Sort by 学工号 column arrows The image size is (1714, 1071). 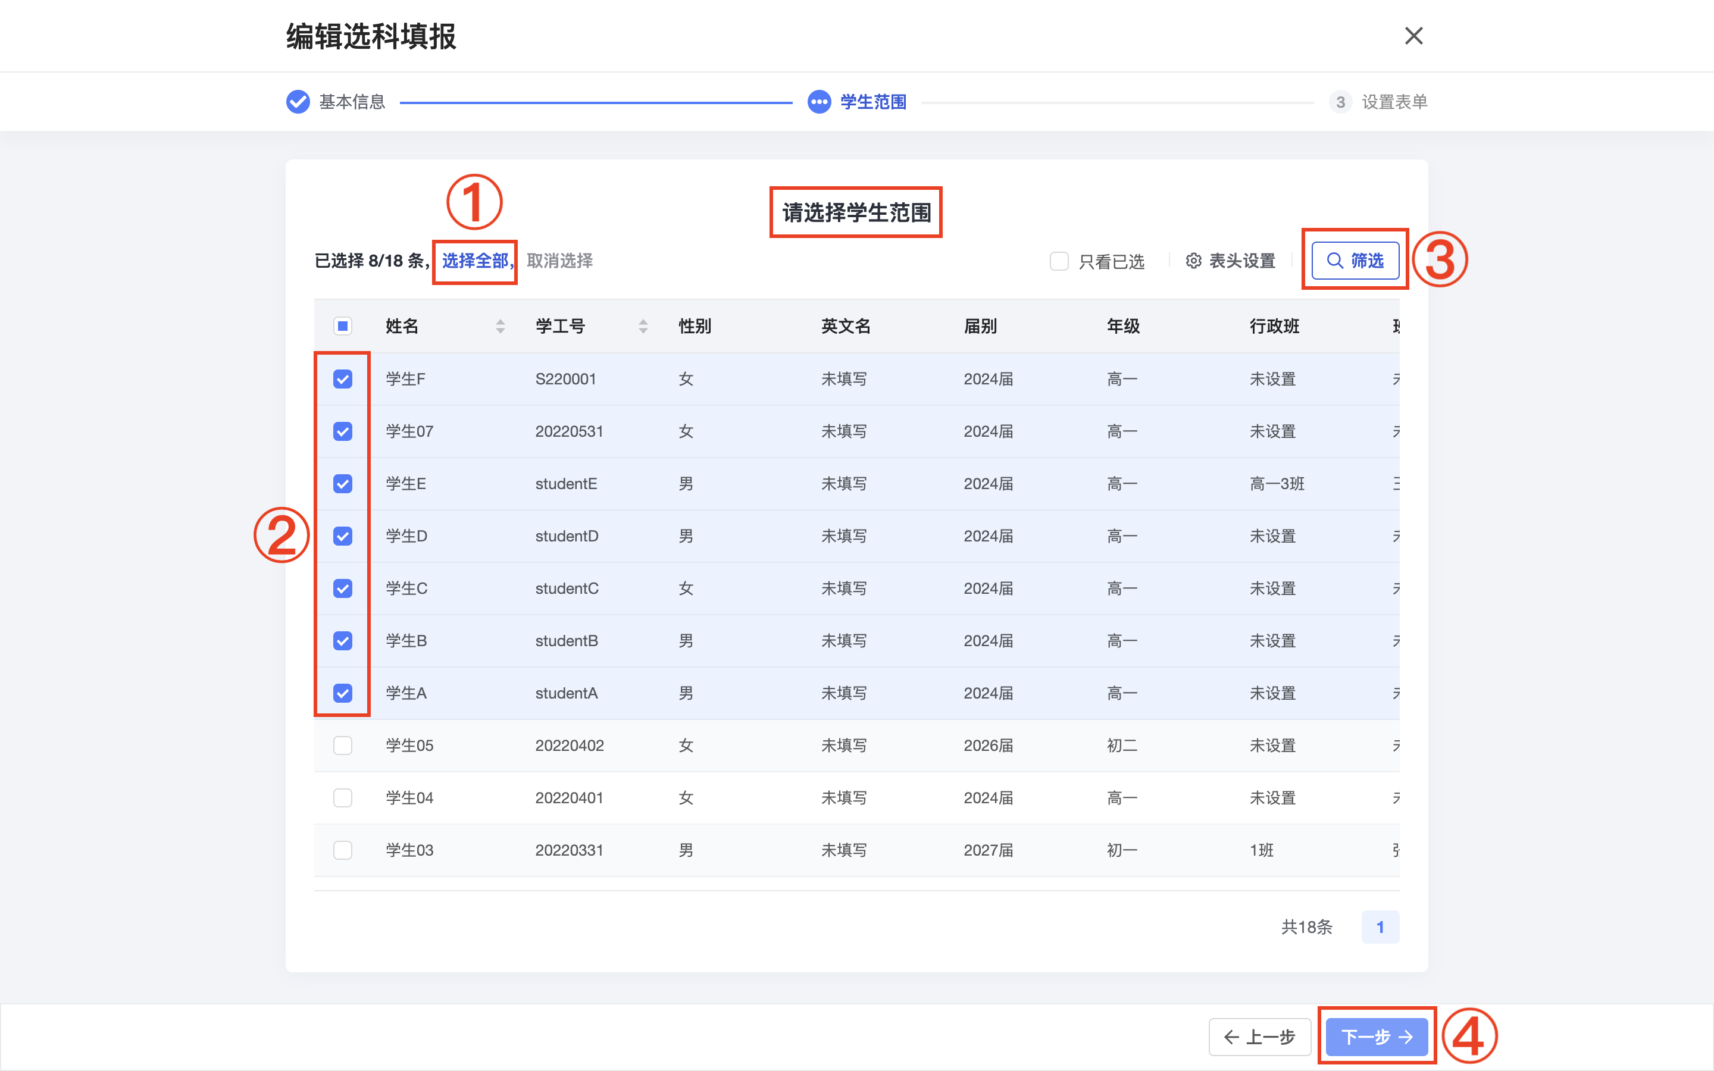tap(642, 326)
